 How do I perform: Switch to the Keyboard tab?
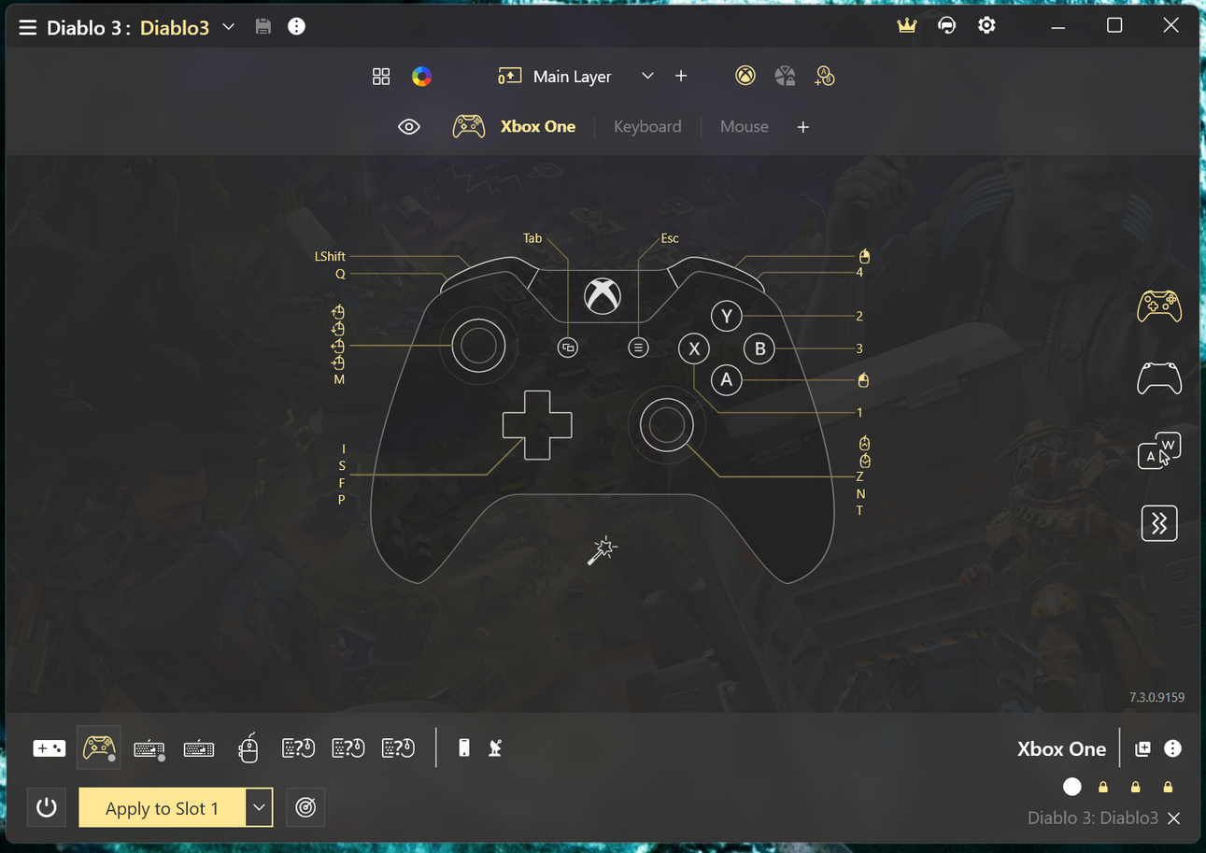point(647,127)
